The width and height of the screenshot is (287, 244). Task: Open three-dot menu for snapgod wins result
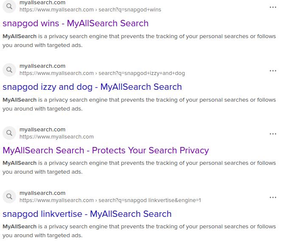[x=273, y=7]
